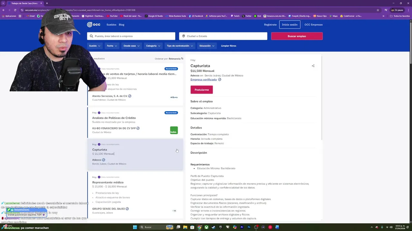This screenshot has height=231, width=412.
Task: Expand the Categoría filter dropdown
Action: 153,46
